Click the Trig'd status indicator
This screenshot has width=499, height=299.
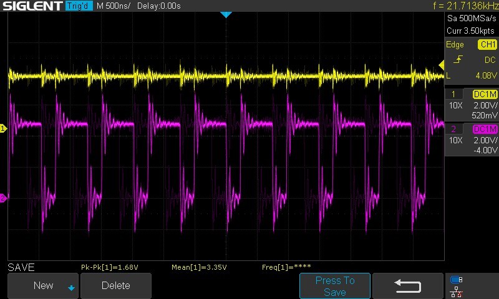pos(79,6)
